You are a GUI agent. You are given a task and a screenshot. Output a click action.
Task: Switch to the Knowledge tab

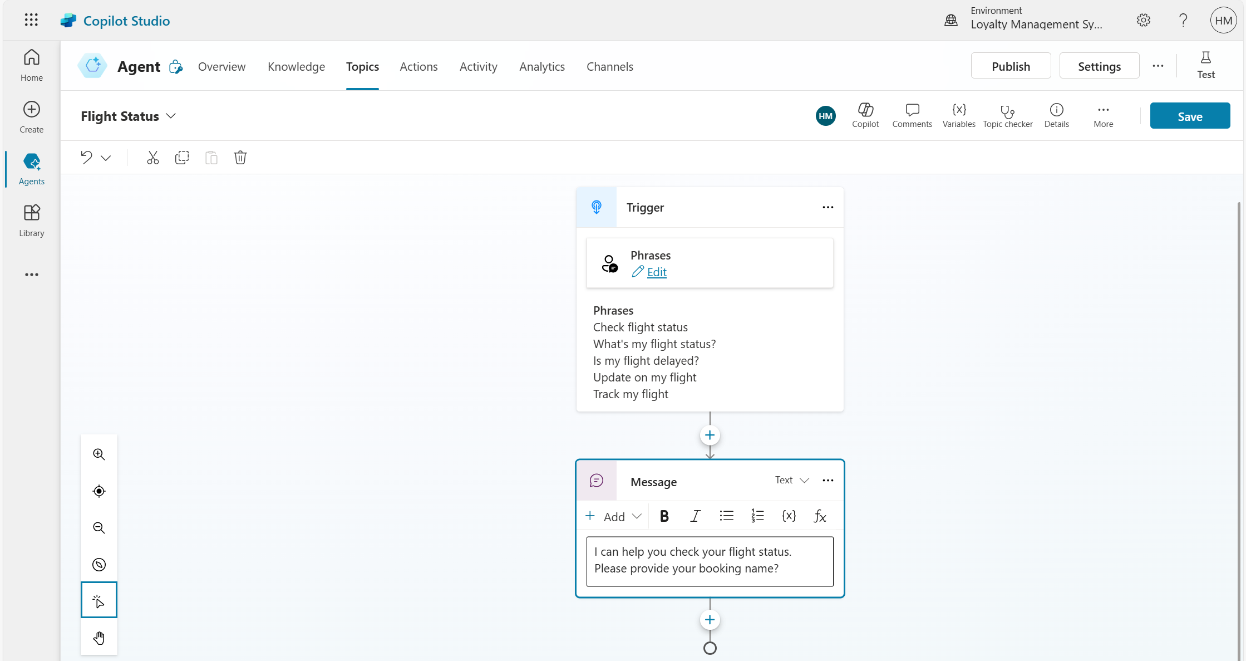point(296,66)
